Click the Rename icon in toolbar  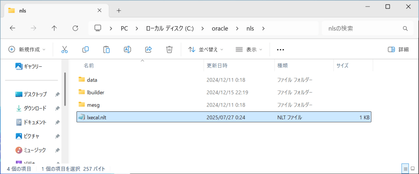pos(127,50)
